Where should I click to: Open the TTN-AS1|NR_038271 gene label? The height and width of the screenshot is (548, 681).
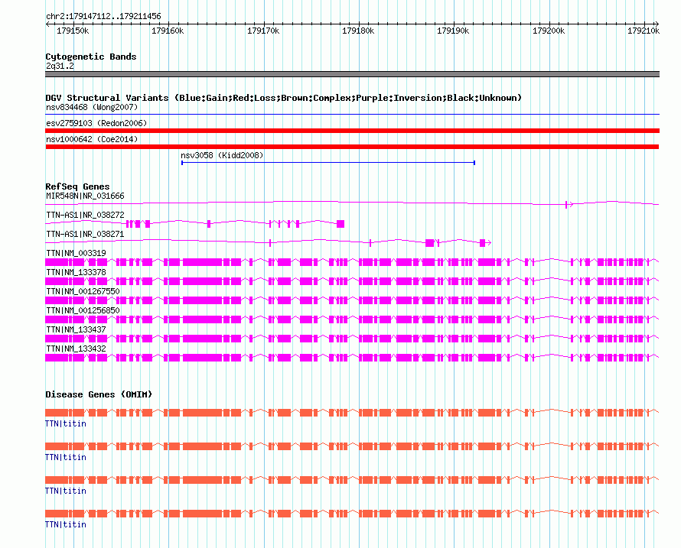tap(85, 235)
